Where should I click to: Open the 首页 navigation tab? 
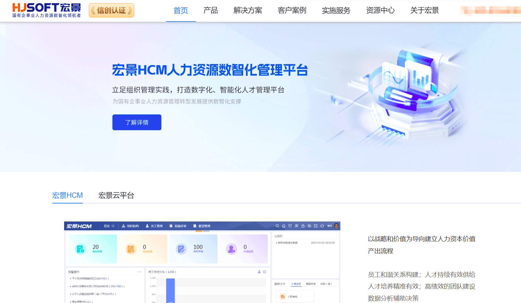(x=181, y=10)
